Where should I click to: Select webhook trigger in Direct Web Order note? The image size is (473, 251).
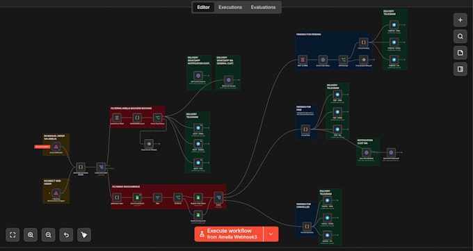(56, 193)
